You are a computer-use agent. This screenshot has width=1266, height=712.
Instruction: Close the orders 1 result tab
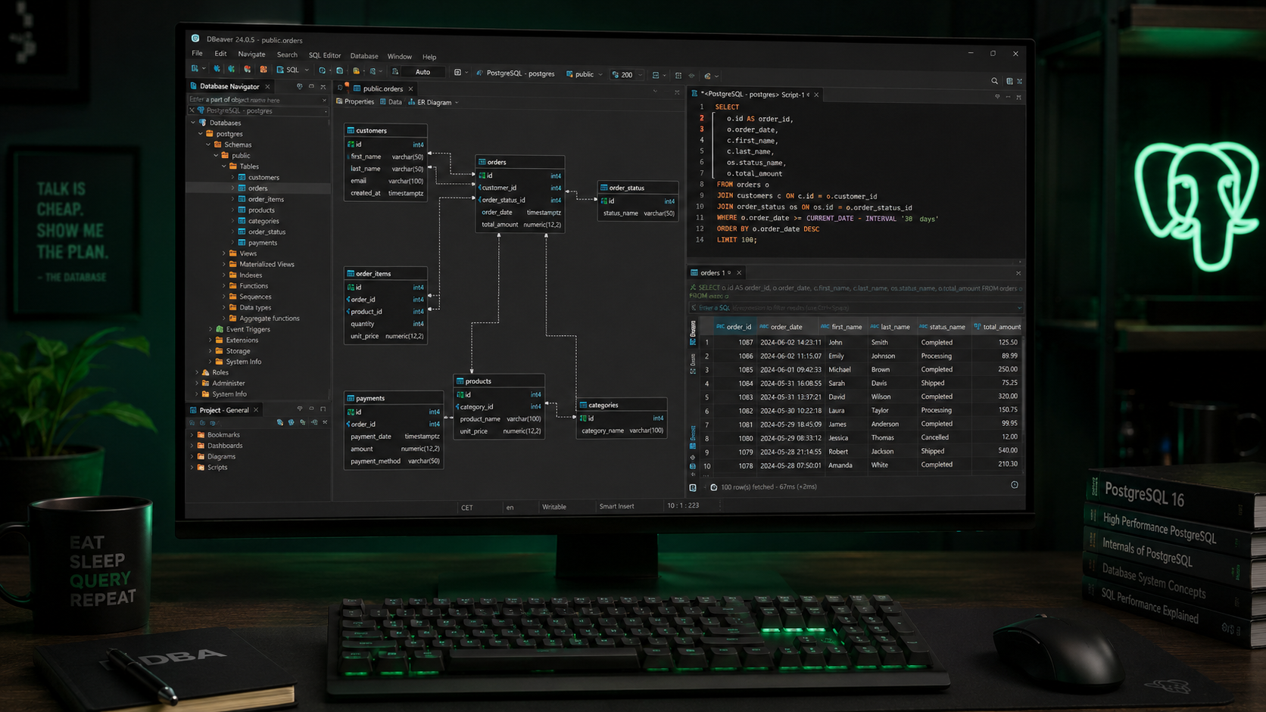(739, 273)
